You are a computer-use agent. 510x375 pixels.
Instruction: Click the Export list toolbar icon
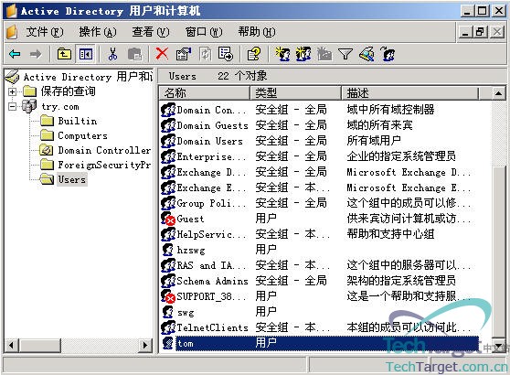[226, 54]
